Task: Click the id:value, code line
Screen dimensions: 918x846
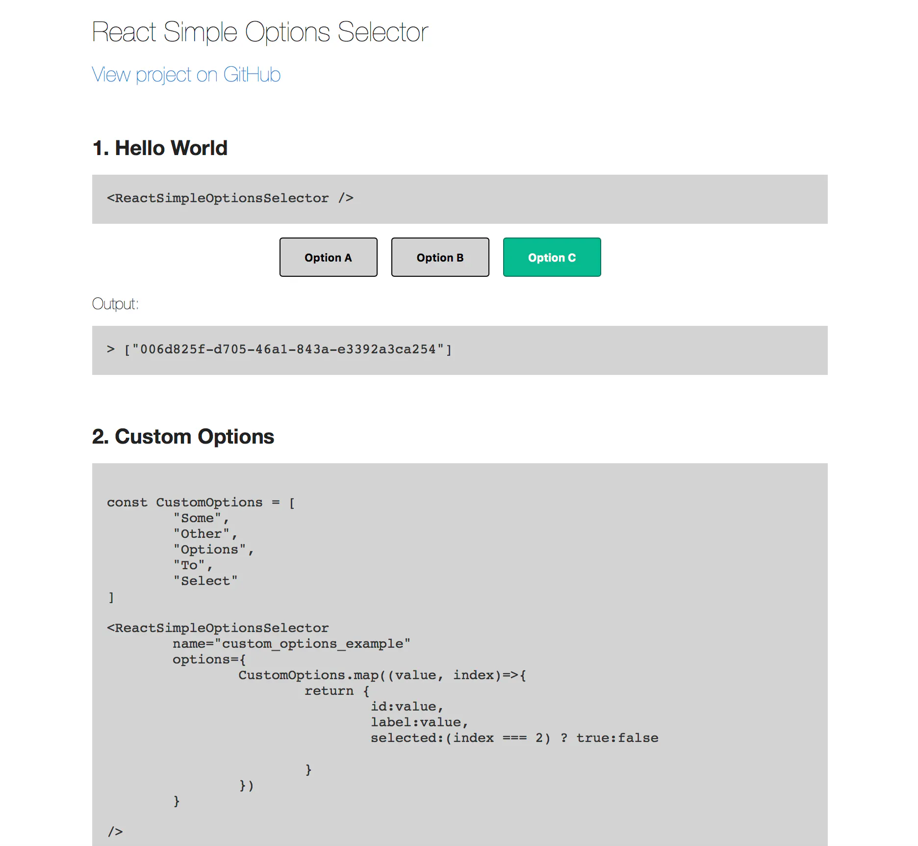Action: click(x=407, y=707)
